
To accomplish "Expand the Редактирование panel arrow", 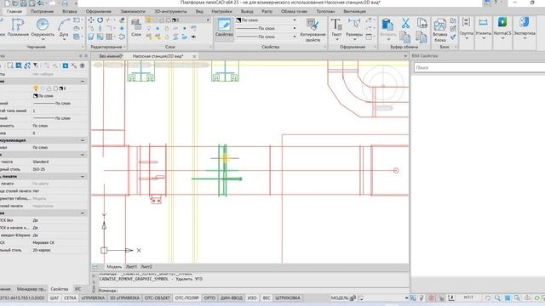I will click(124, 47).
